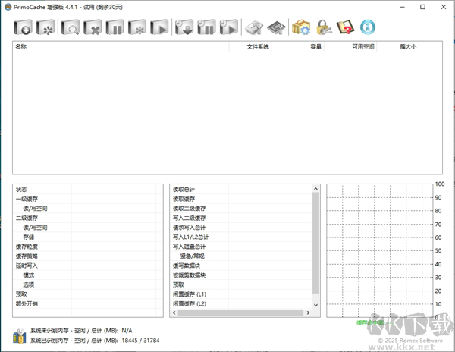Open options via the yellow box gear icon
Screen dimensions: 455x352
coord(301,28)
